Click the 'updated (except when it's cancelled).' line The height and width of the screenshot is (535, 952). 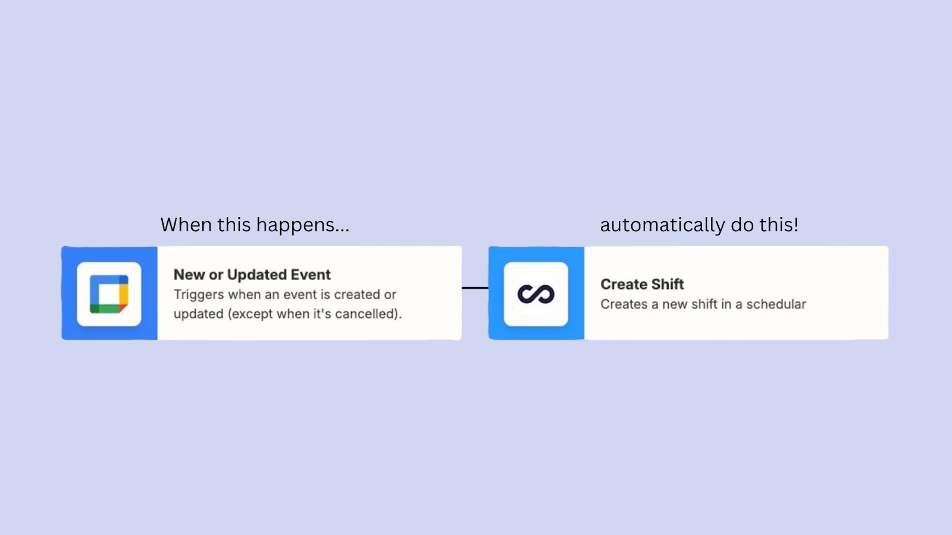288,314
